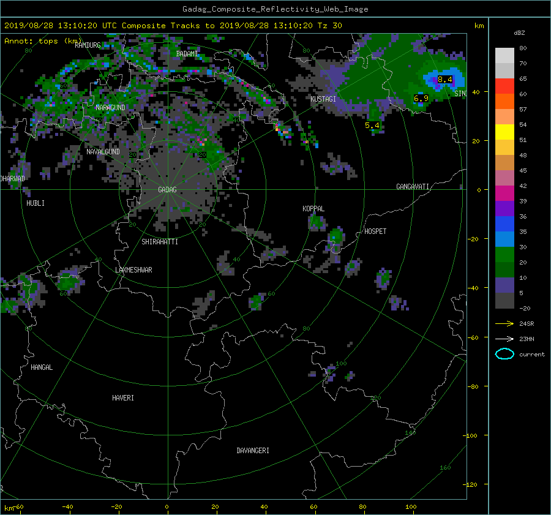551x515 pixels.
Task: Click the RAMDURG town label
Action: (88, 45)
